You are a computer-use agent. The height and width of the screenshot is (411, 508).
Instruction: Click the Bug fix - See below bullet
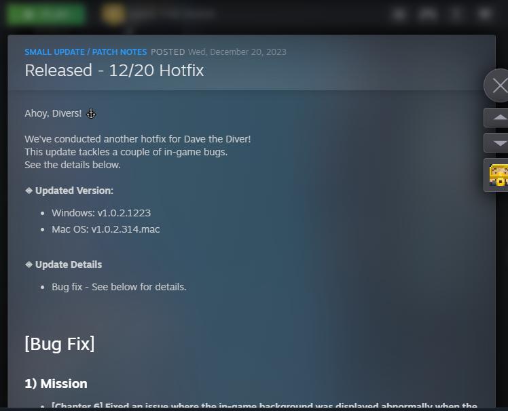[119, 287]
